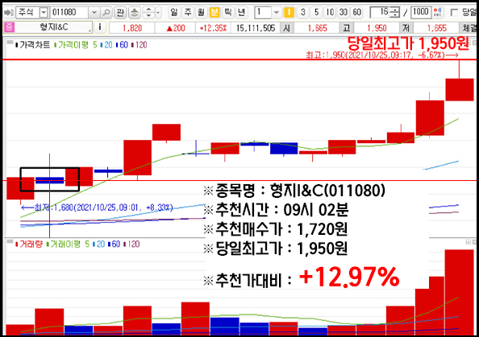Click the +12.35% change rate value
Image resolution: width=479 pixels, height=337 pixels.
[x=213, y=28]
